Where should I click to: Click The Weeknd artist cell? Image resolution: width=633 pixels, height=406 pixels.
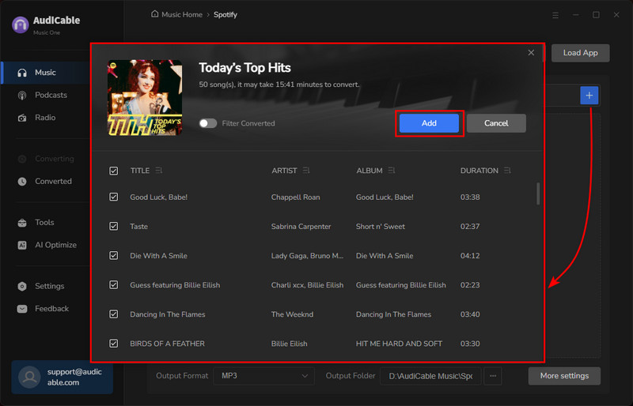click(x=292, y=314)
